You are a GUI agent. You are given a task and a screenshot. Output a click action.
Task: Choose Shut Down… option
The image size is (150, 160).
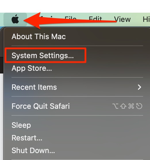click(33, 151)
